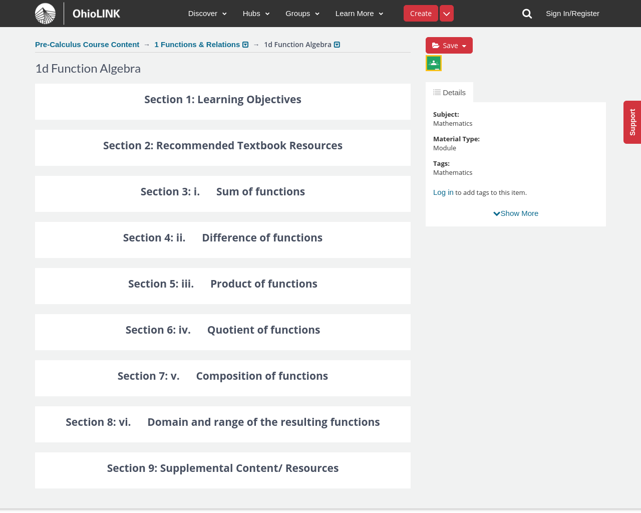Follow the Log in link for tags

tap(443, 192)
